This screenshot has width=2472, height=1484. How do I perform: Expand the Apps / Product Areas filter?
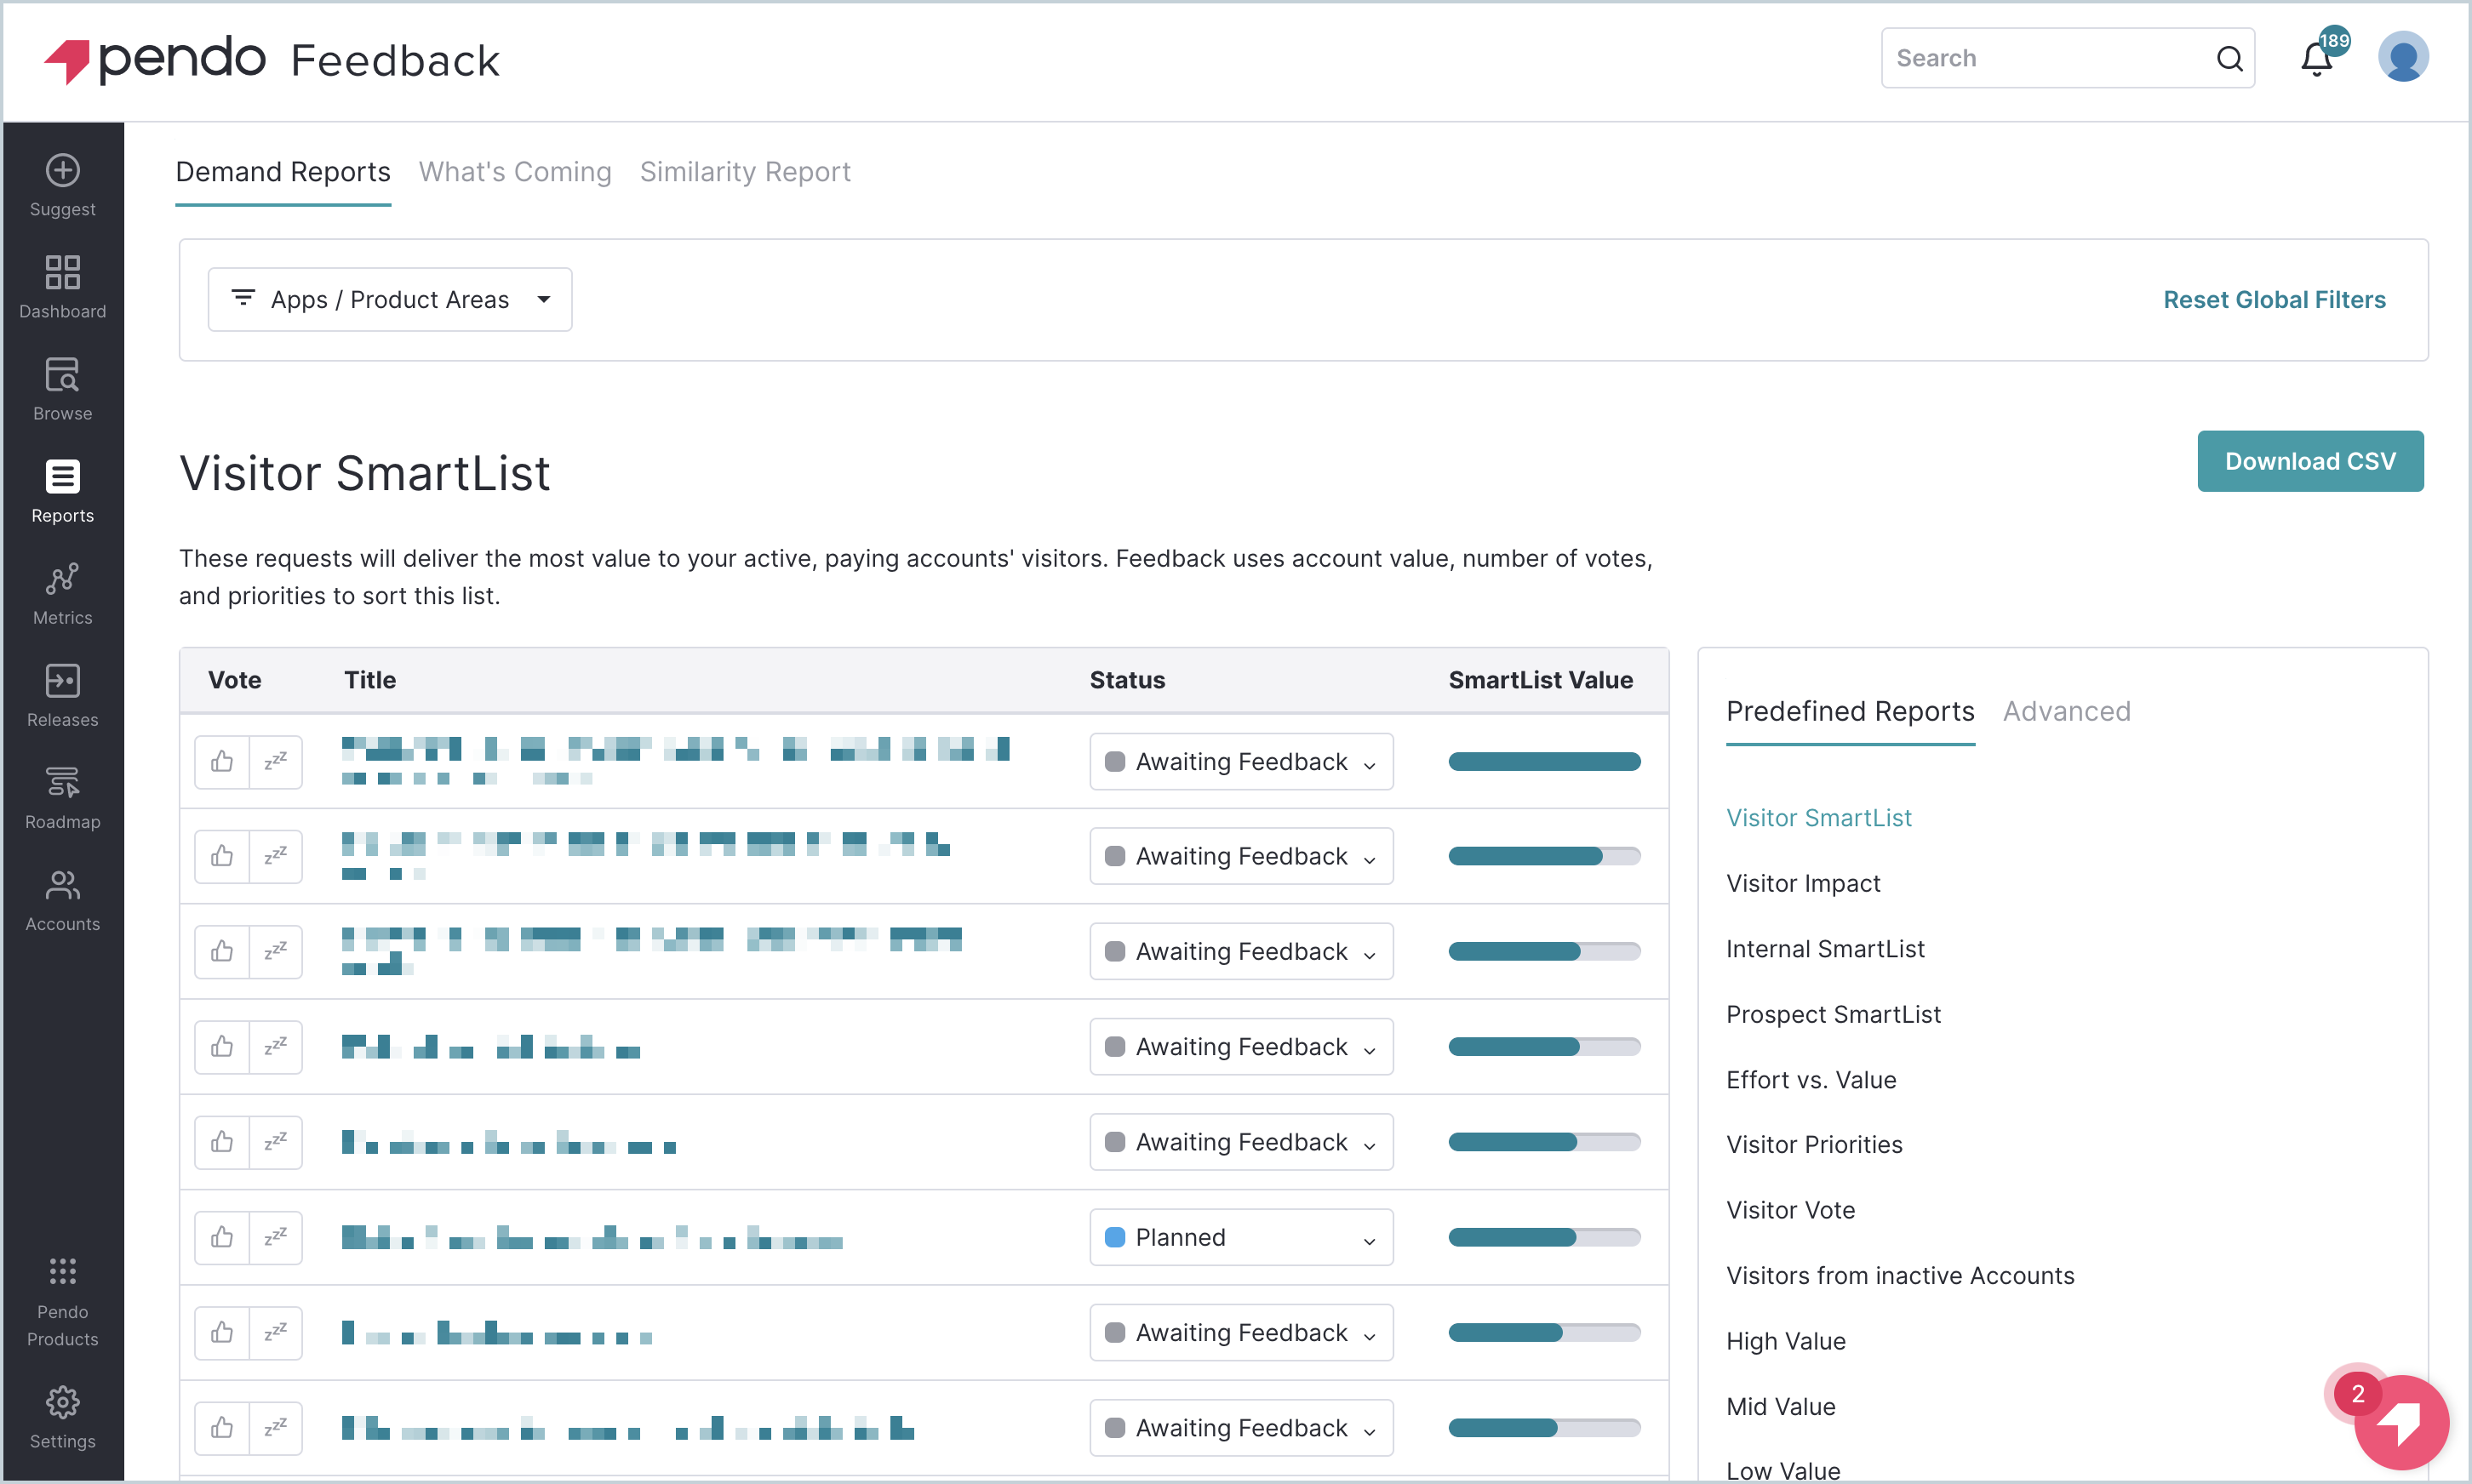pos(390,299)
